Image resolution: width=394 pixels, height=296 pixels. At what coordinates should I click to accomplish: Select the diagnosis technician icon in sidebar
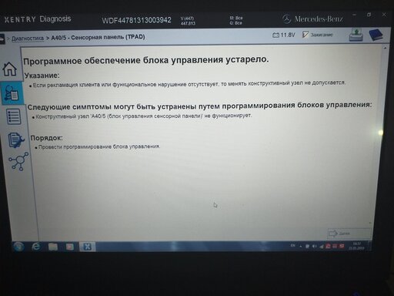click(x=12, y=93)
